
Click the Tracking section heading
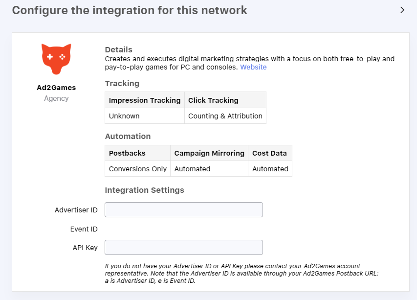click(x=122, y=84)
